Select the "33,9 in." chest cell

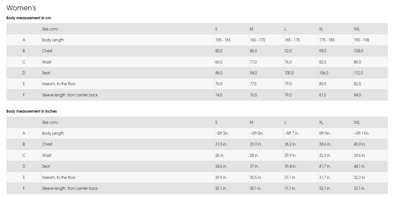point(256,144)
